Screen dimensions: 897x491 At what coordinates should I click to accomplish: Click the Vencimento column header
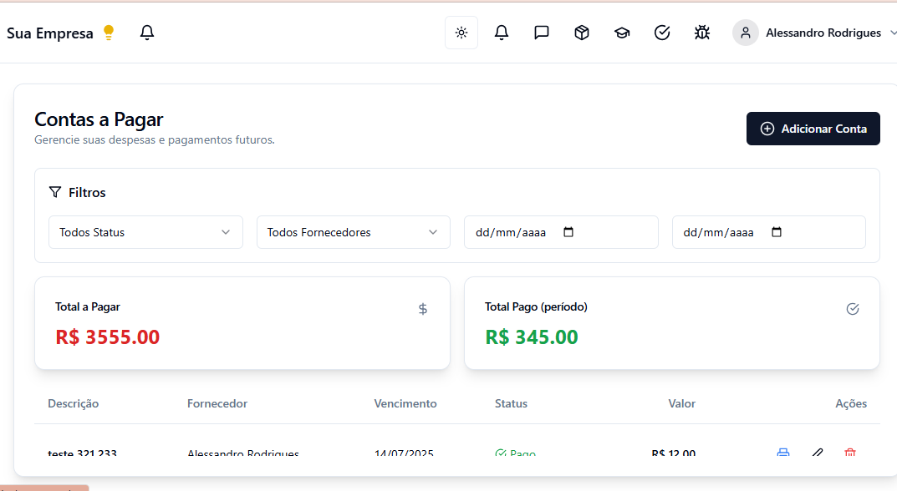pos(405,403)
